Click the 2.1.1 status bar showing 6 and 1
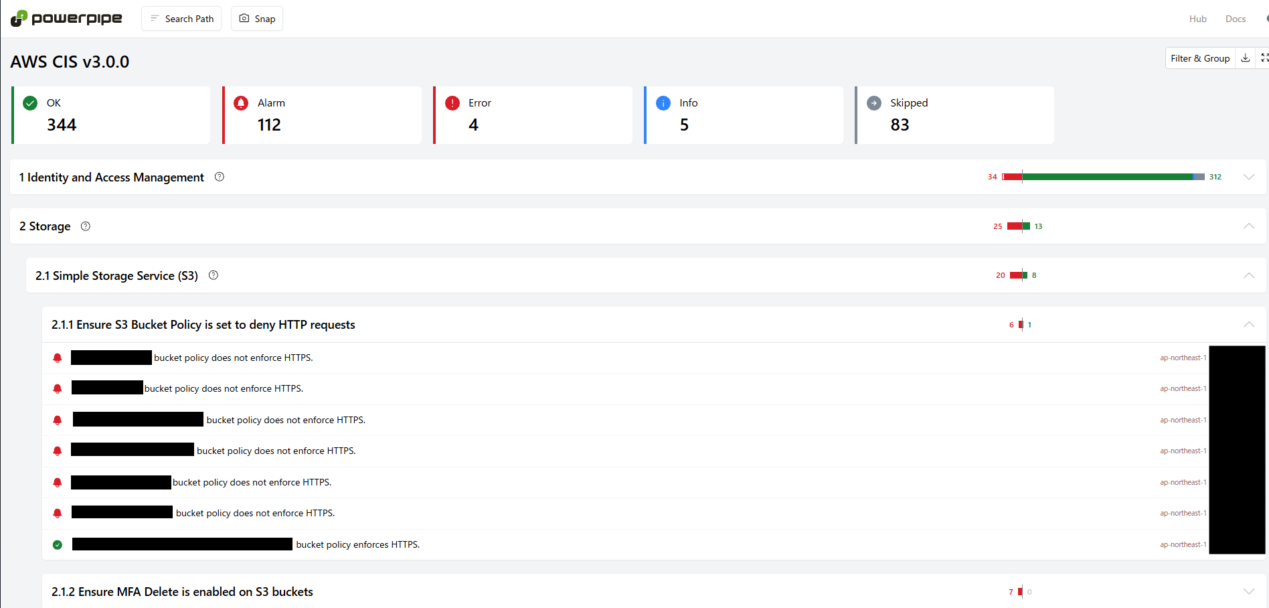 [1021, 325]
